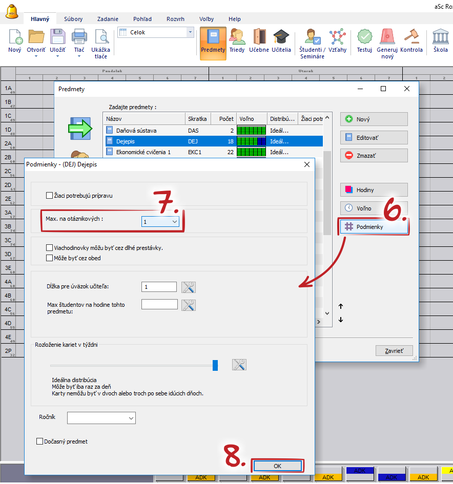The image size is (453, 484).
Task: Toggle the Môže byť cez obed checkbox
Action: [x=50, y=258]
